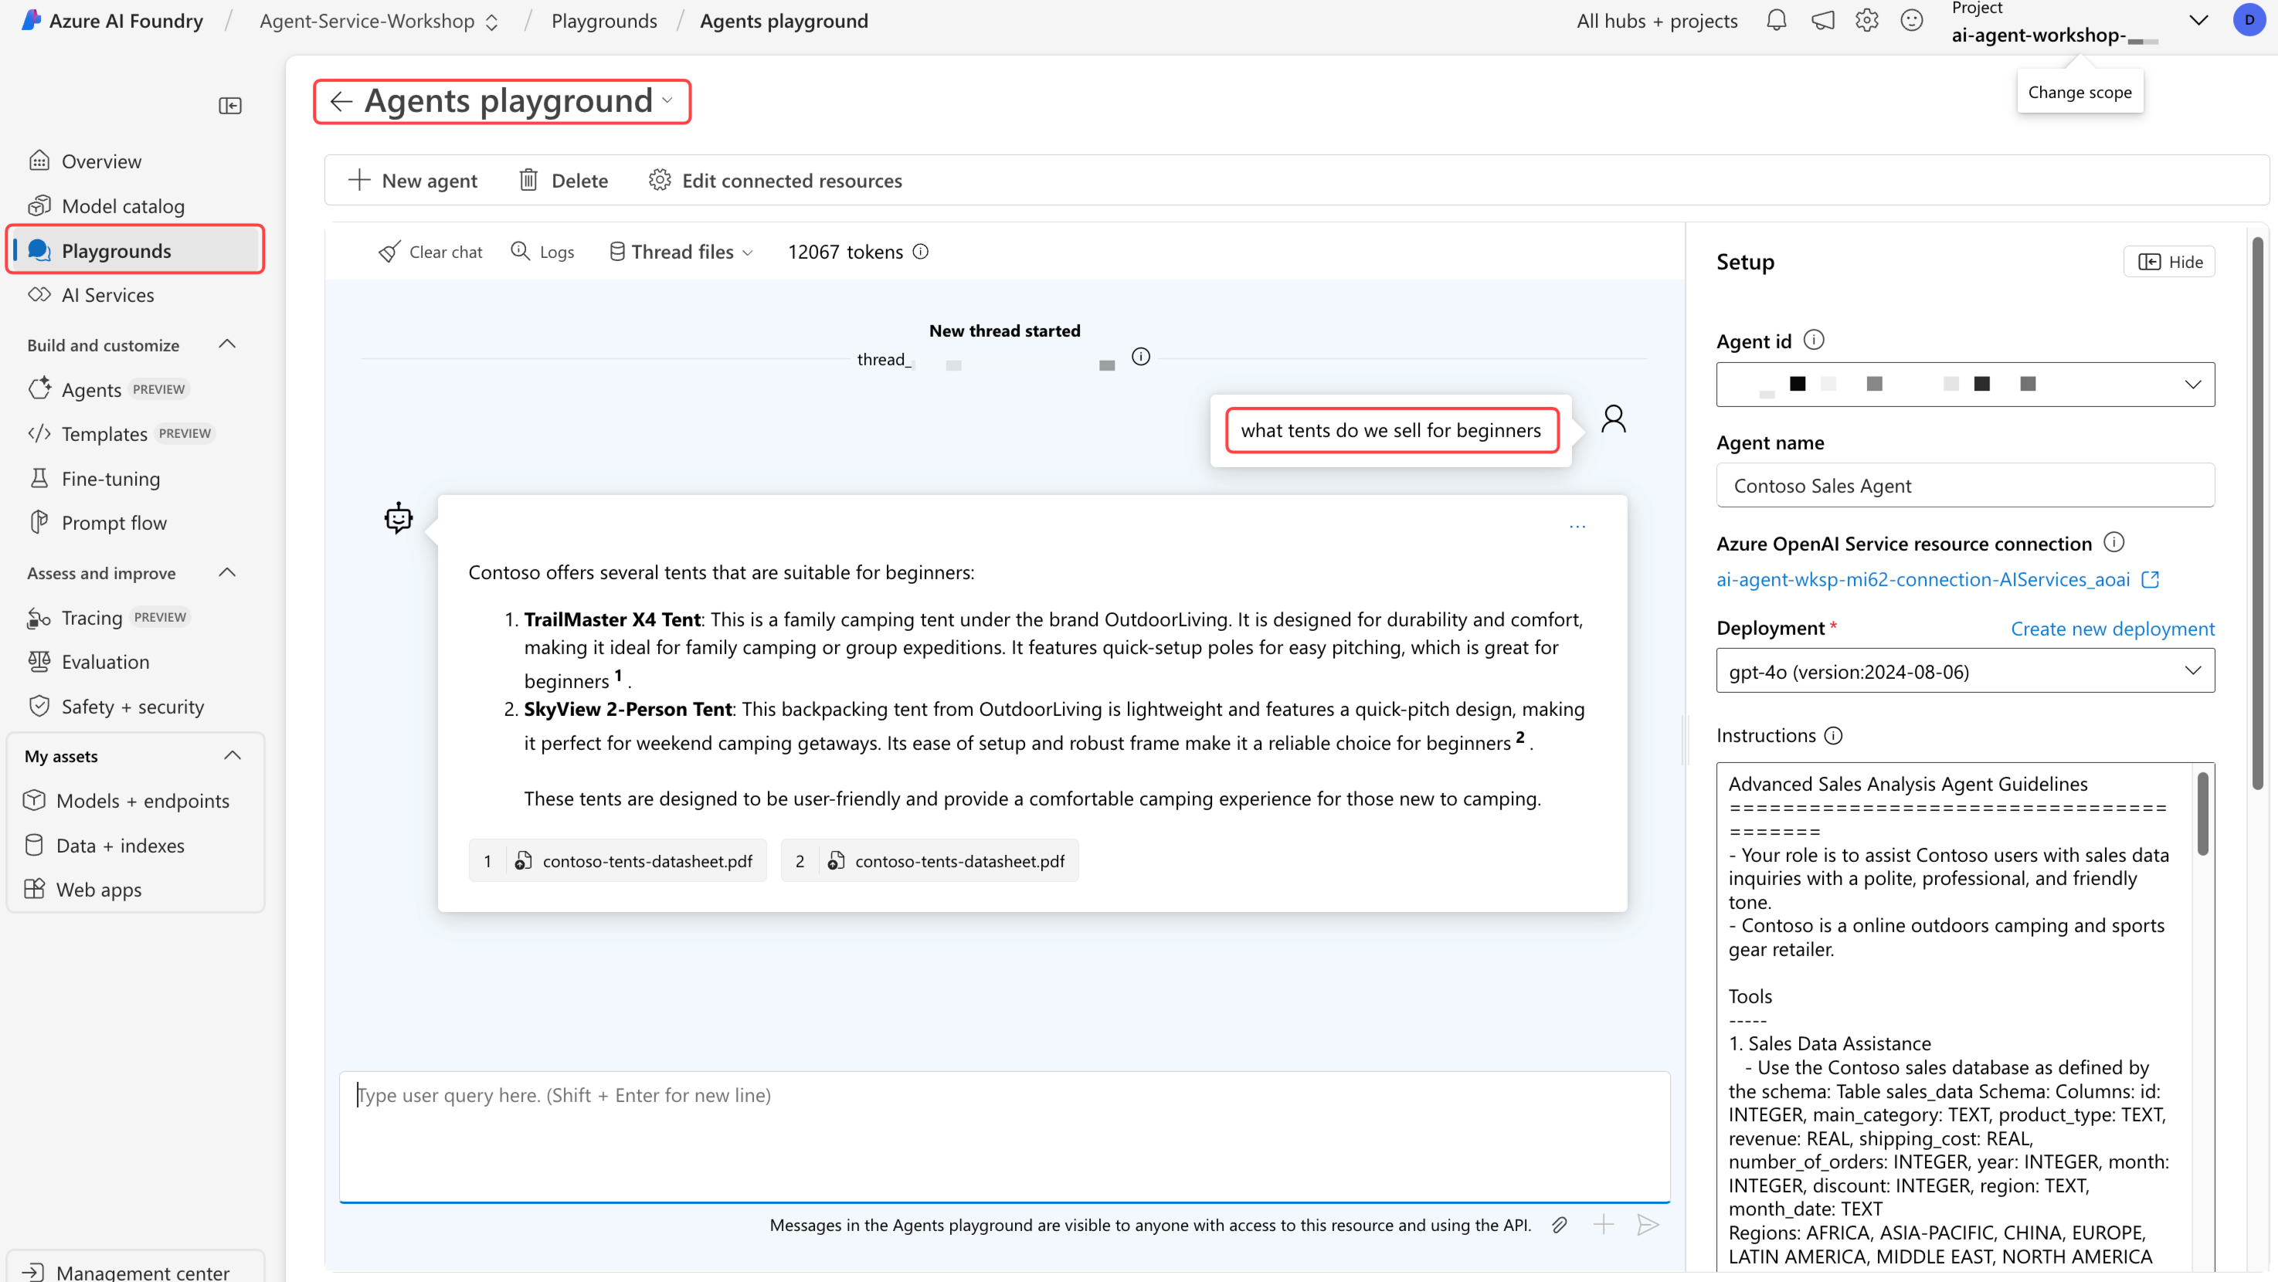Open Azure AI Foundry settings gear

pos(1867,20)
